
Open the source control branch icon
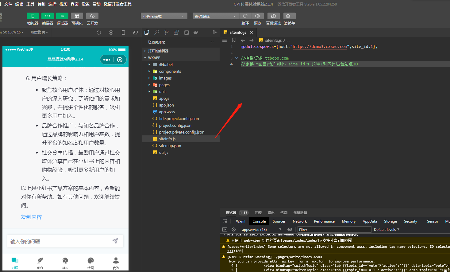coord(167,32)
